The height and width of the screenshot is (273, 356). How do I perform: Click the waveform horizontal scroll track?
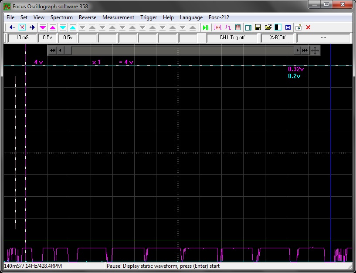pyautogui.click(x=183, y=51)
